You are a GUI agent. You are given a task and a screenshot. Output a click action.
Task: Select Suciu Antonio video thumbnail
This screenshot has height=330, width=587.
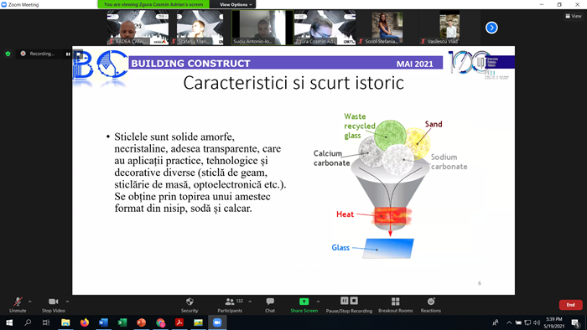click(262, 28)
